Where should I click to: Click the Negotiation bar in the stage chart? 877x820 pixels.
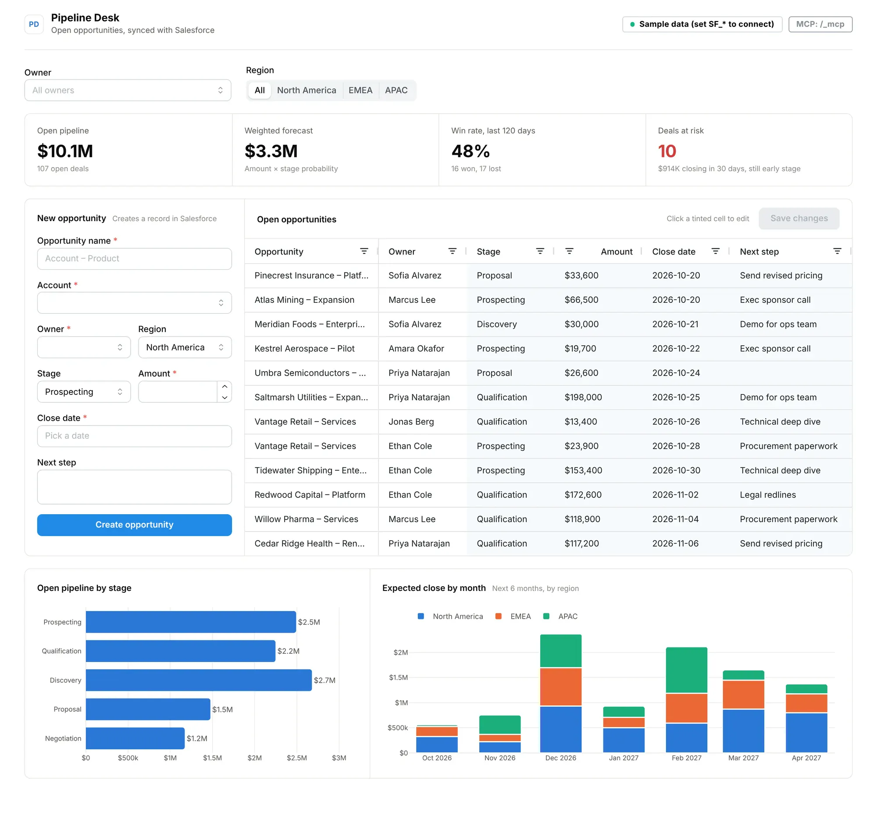coord(135,738)
